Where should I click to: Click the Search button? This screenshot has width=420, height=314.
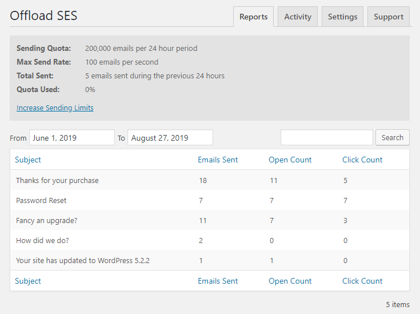[393, 138]
